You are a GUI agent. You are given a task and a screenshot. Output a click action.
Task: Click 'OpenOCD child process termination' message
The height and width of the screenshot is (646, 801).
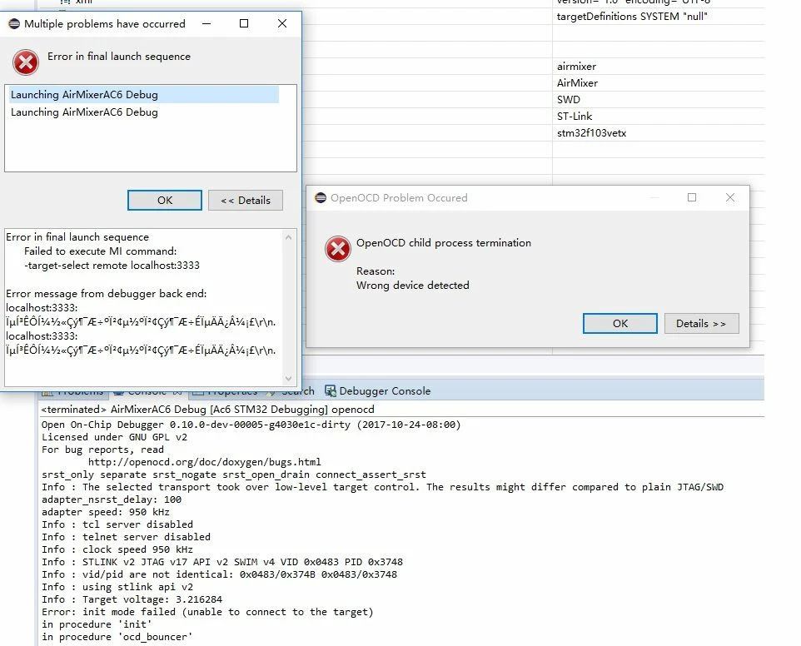[444, 243]
